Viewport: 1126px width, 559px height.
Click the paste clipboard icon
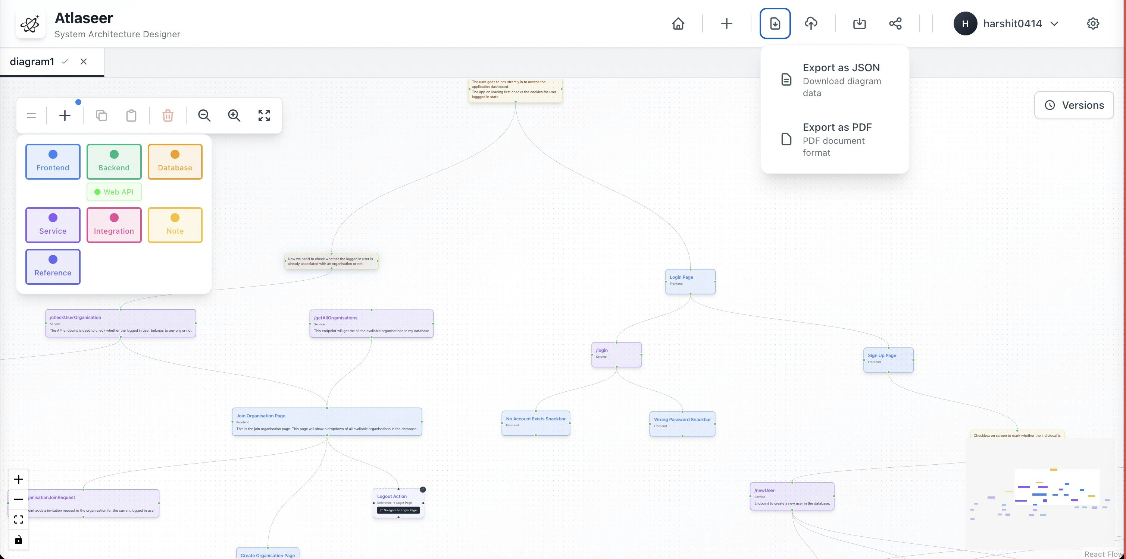[x=131, y=116]
